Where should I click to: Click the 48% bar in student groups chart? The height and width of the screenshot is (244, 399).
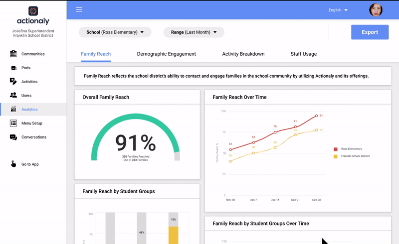click(x=142, y=228)
